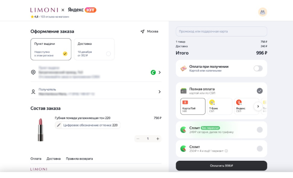Click the promo code input field

click(x=221, y=32)
